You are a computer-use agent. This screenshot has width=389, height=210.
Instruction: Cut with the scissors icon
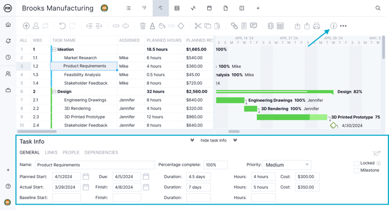tap(198, 26)
